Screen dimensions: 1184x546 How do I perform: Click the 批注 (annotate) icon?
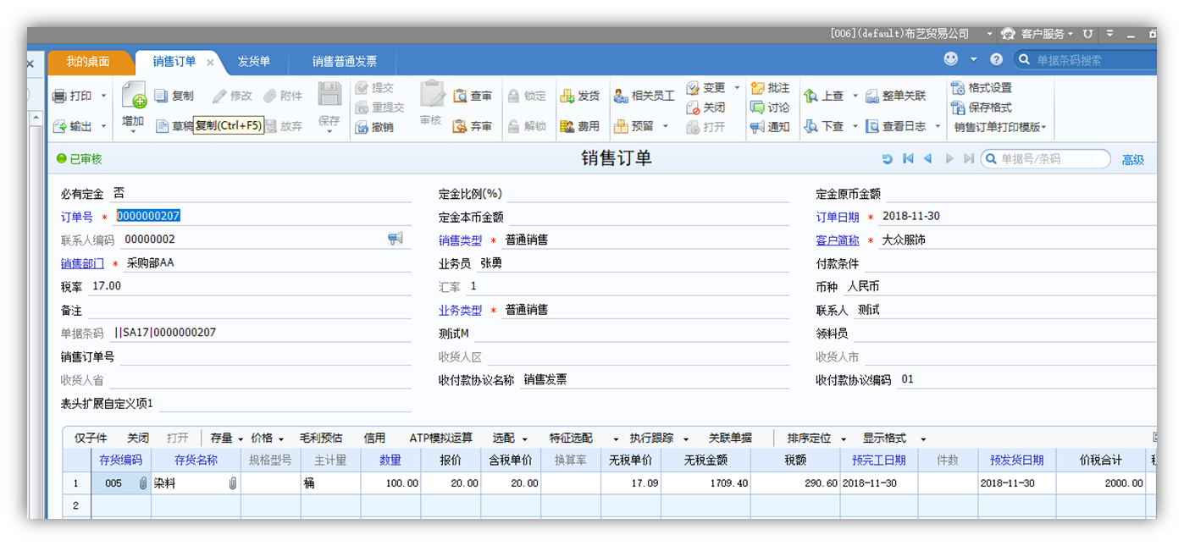757,88
